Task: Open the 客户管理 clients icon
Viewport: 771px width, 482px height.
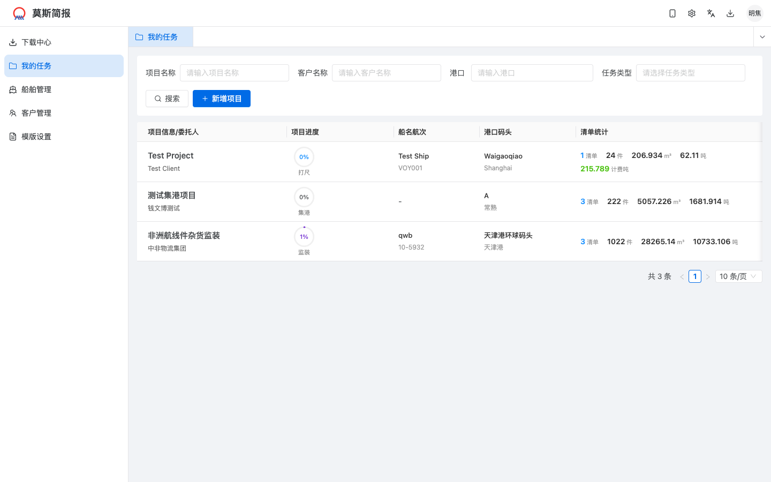Action: 12,112
